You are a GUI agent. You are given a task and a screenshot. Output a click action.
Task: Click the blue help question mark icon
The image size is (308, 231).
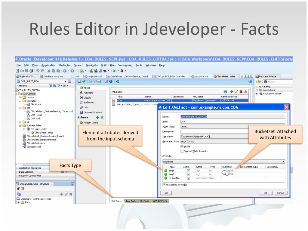pos(250,81)
